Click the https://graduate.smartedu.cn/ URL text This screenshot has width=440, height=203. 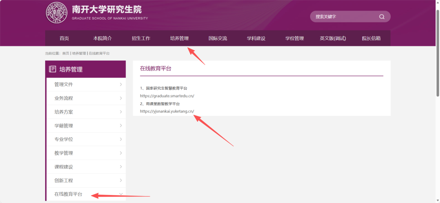click(167, 96)
